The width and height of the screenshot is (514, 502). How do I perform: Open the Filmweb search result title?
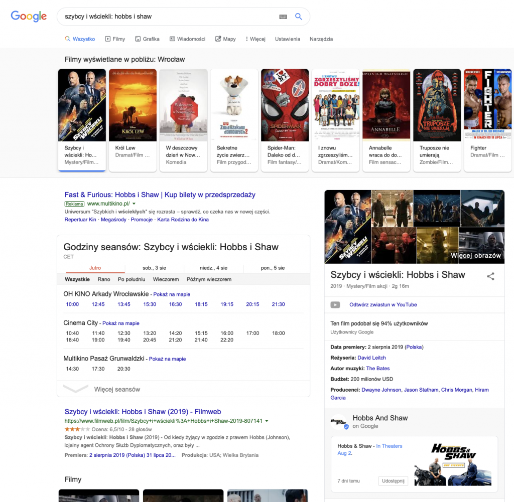143,412
